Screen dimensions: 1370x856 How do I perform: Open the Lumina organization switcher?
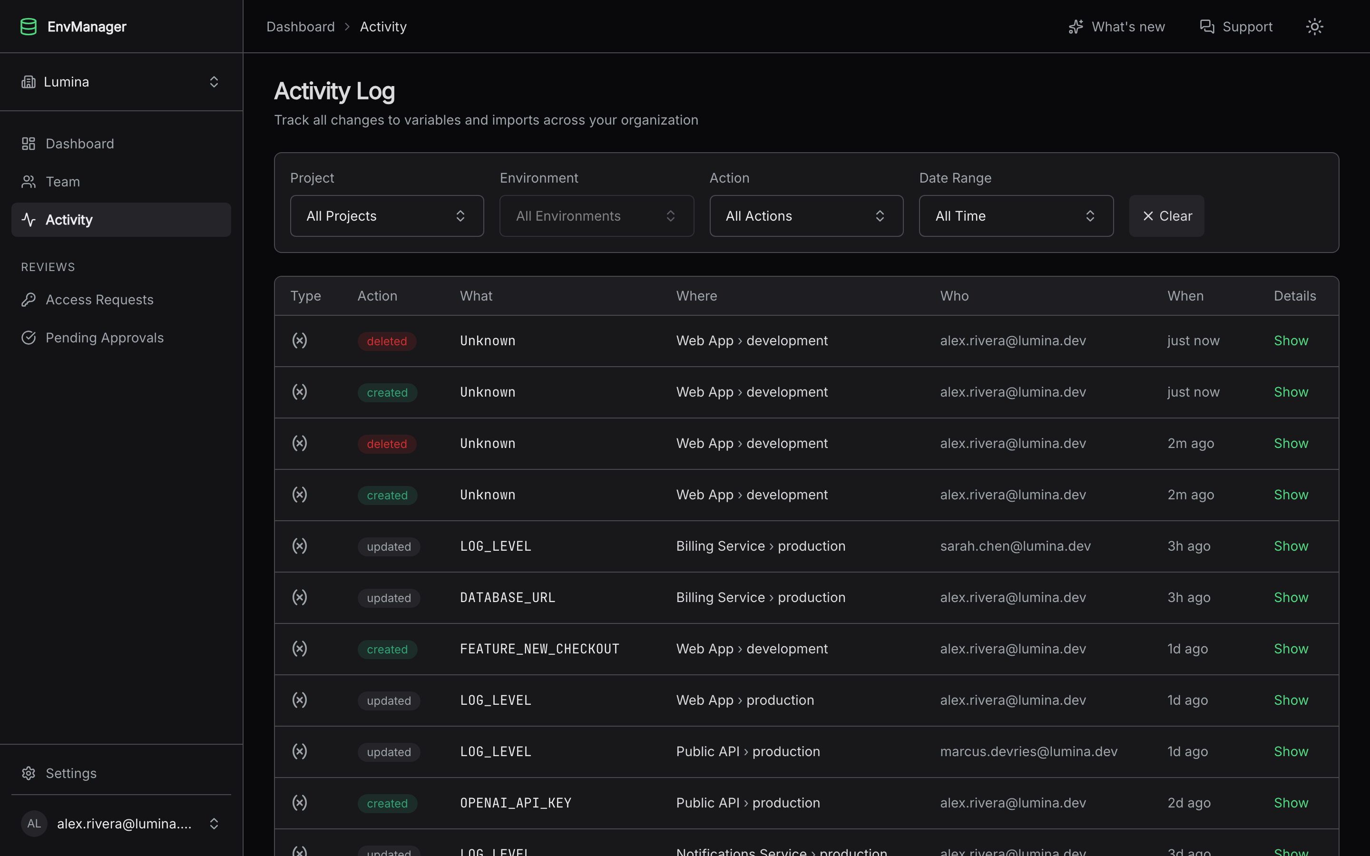121,82
